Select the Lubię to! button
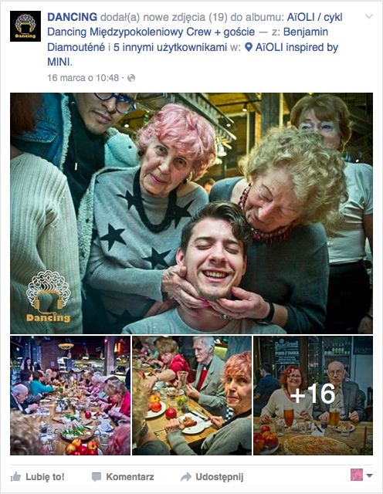 pyautogui.click(x=38, y=477)
